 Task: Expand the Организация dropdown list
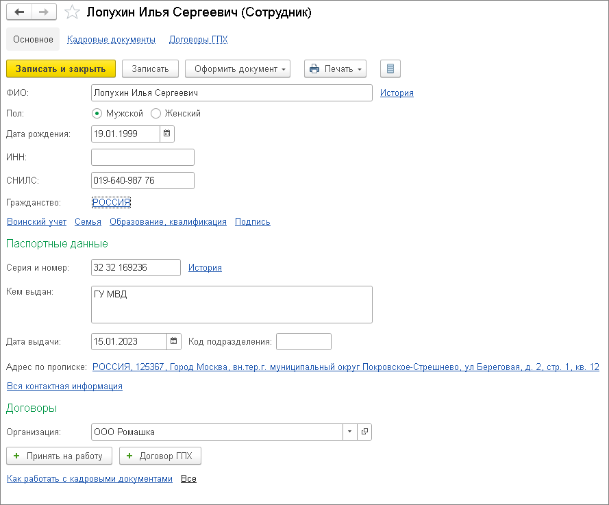click(349, 432)
